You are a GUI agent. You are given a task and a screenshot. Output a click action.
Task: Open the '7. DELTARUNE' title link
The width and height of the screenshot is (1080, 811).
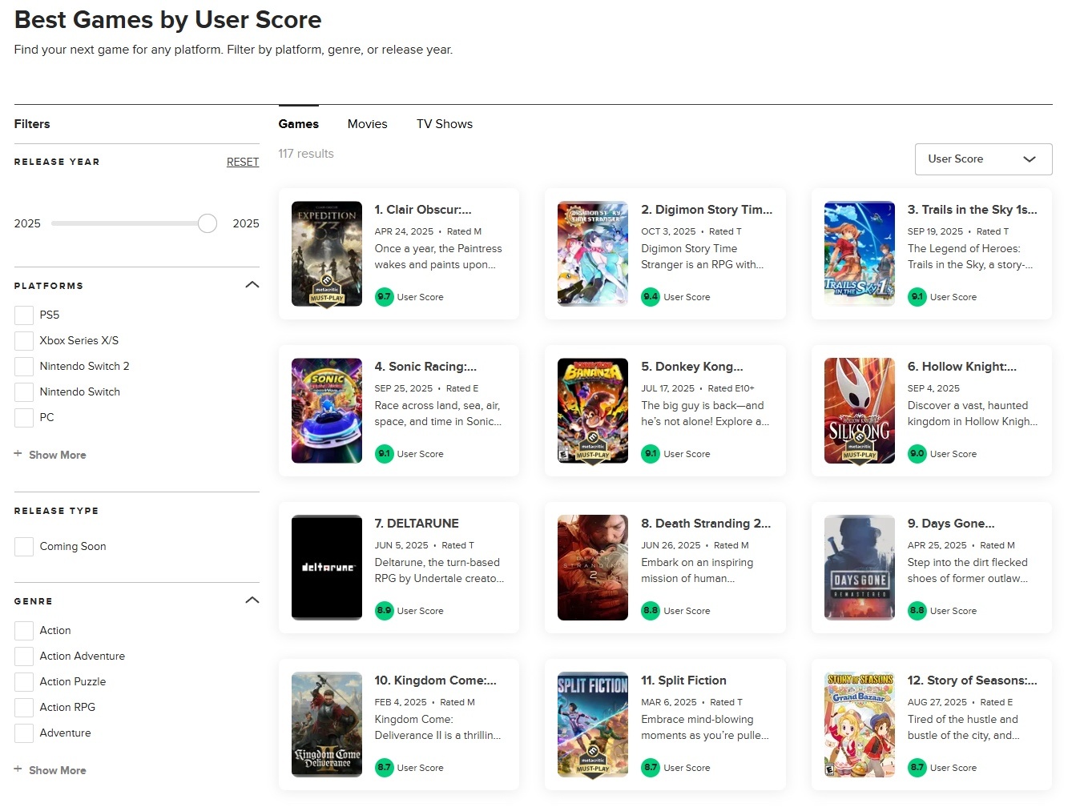pos(417,524)
